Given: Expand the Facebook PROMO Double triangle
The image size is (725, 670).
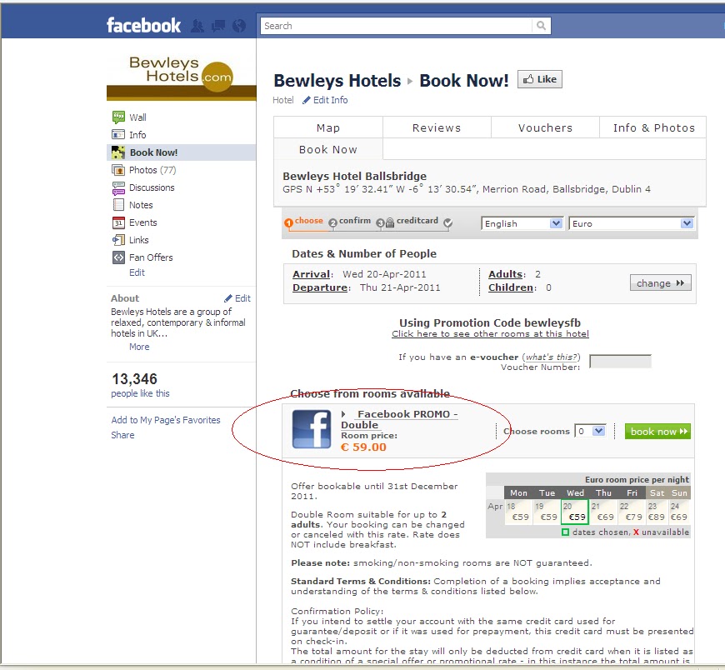Looking at the screenshot, I should coord(343,414).
